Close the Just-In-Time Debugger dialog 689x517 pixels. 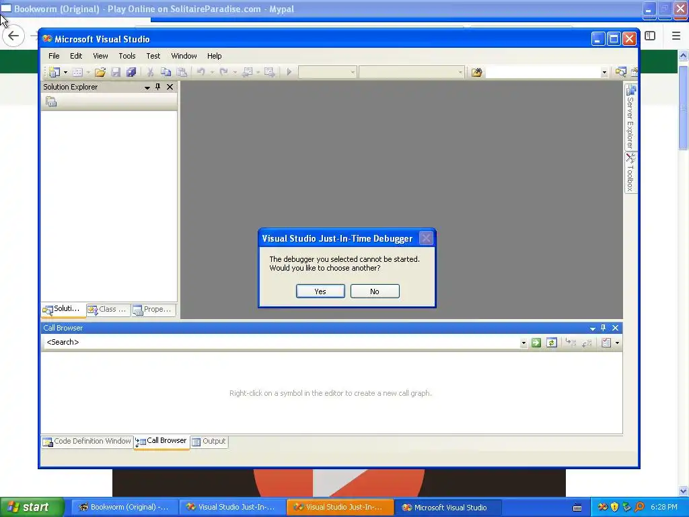click(426, 239)
